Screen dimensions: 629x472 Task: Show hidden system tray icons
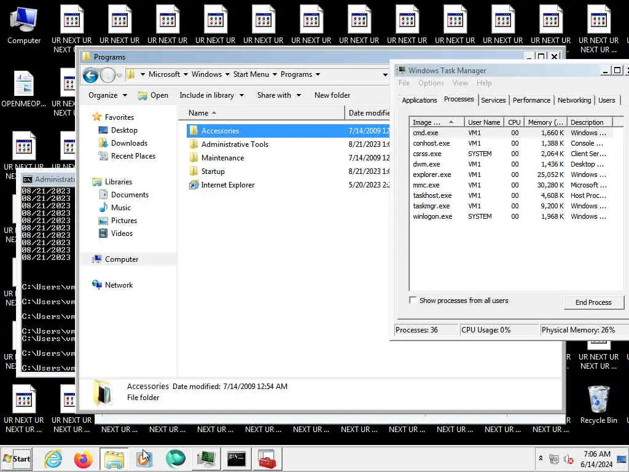(541, 458)
